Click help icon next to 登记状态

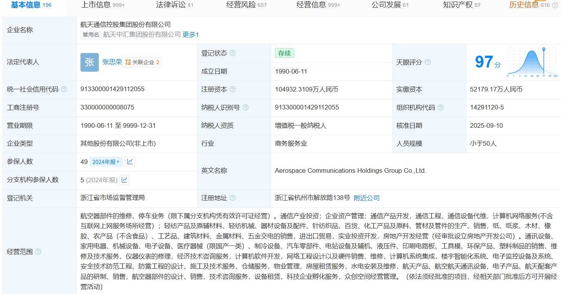tap(233, 53)
